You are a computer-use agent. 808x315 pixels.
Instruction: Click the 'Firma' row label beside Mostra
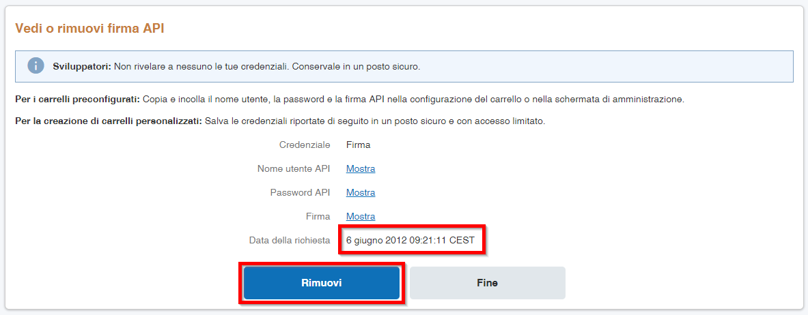click(x=318, y=216)
